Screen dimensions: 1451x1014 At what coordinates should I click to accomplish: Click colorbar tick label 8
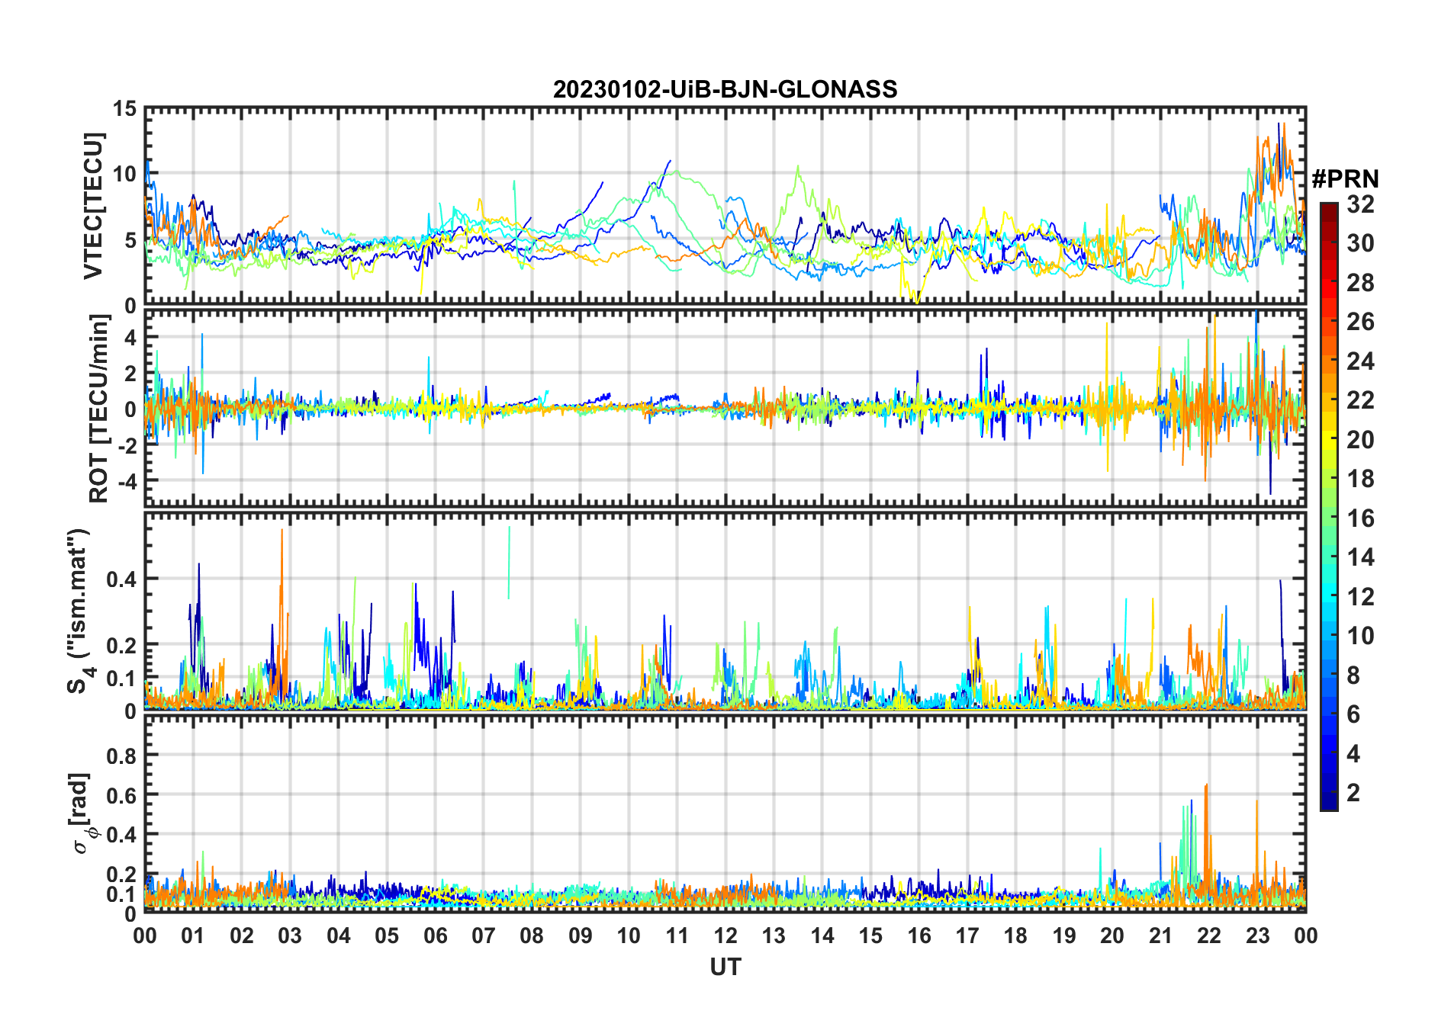click(x=1353, y=675)
